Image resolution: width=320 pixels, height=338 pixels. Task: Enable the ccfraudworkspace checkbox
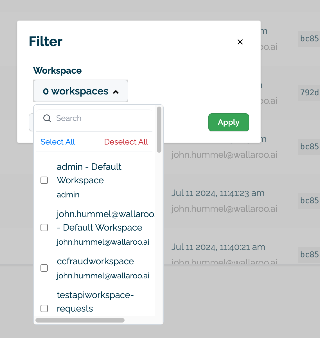pos(44,268)
